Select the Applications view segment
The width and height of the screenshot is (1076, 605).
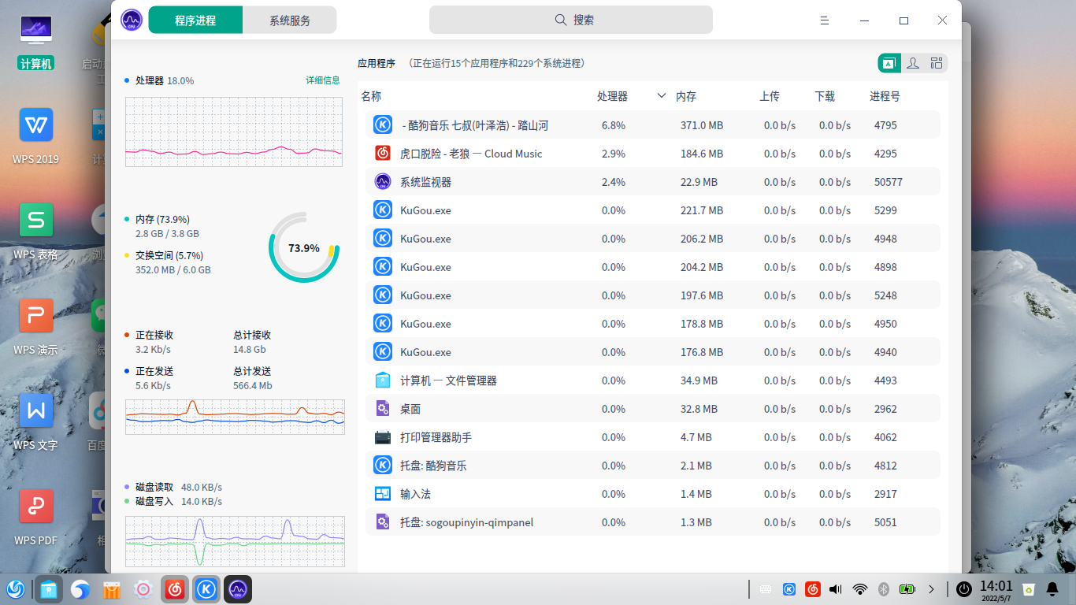889,63
